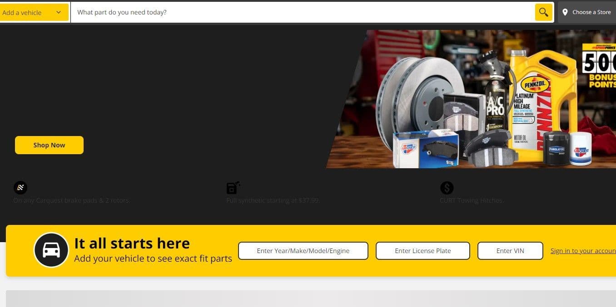
Task: Click the car icon beside 'It all starts here'
Action: (x=51, y=250)
